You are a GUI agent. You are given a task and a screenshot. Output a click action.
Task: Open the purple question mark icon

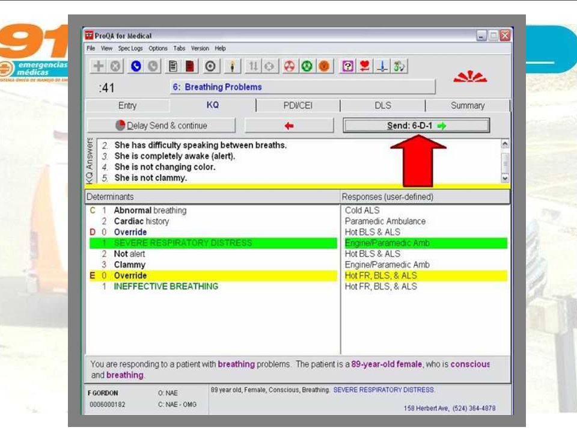click(x=348, y=66)
